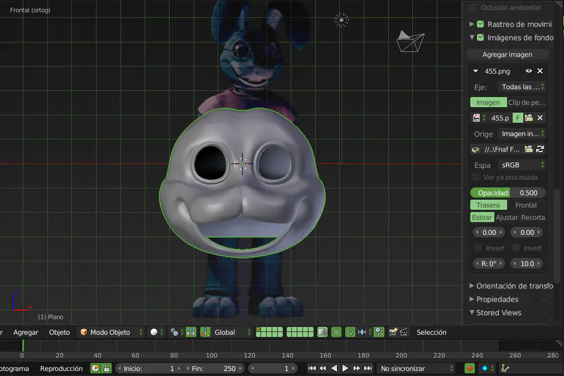The image size is (564, 376).
Task: Select the Frontal draw depth option
Action: (x=526, y=205)
